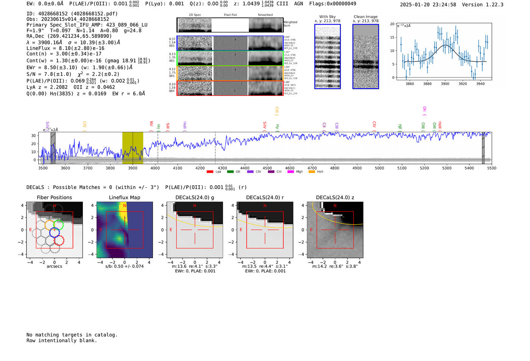This screenshot has width=530, height=361.
Task: Click the orange-bordered 2D Spec cutout
Action: pos(195,73)
